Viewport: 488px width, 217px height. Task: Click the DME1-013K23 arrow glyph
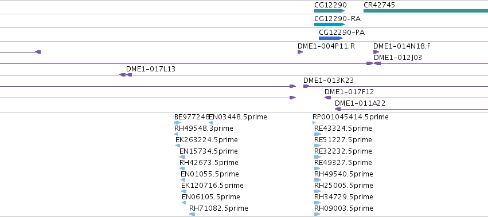[x=307, y=86]
